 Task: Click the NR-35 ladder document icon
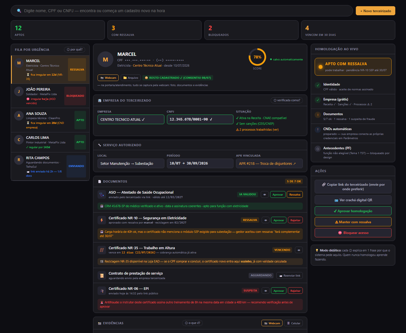[101, 250]
